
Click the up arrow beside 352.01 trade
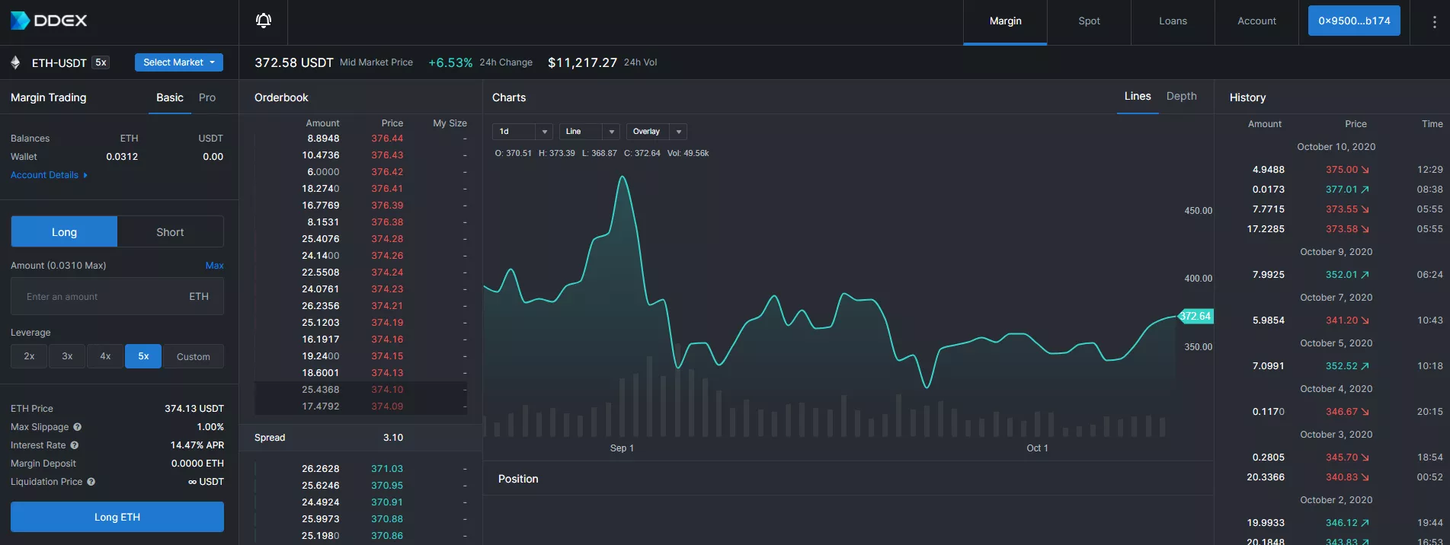[x=1365, y=275]
